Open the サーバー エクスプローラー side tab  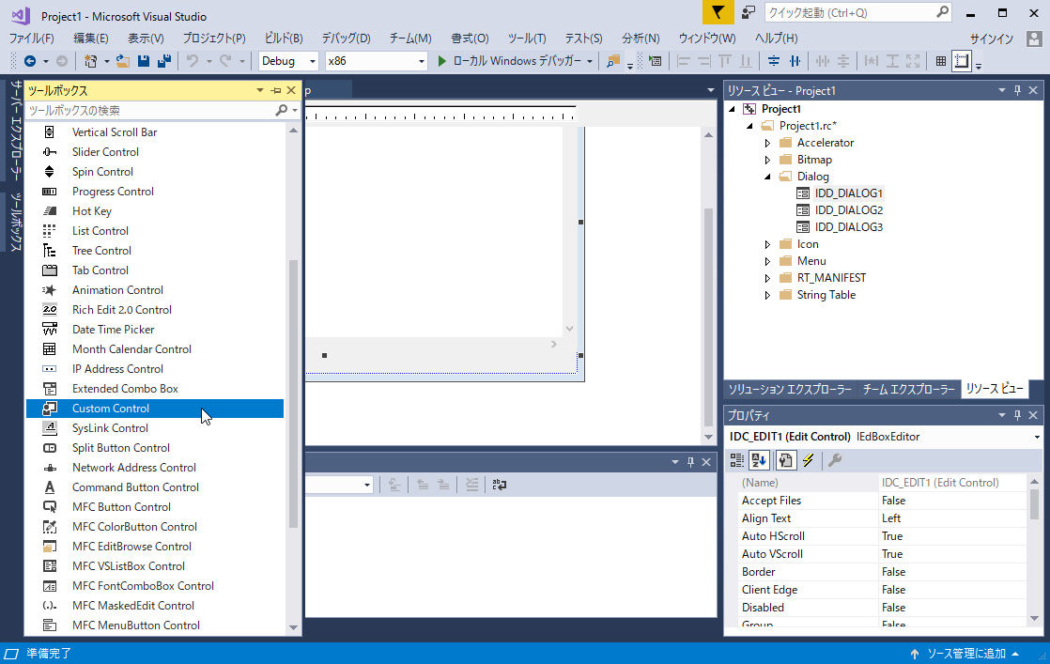[x=15, y=130]
